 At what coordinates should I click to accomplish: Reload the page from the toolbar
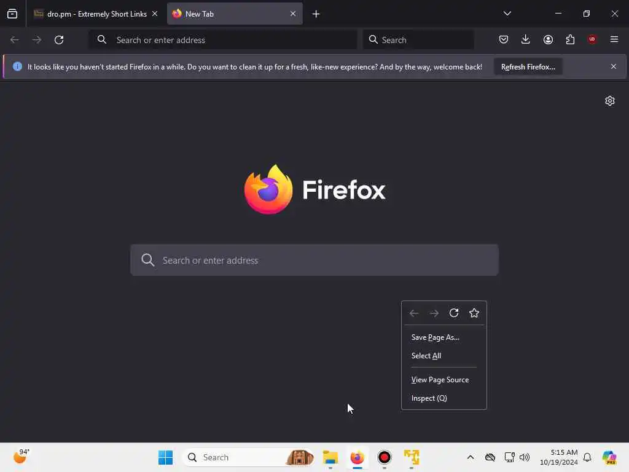pos(59,40)
